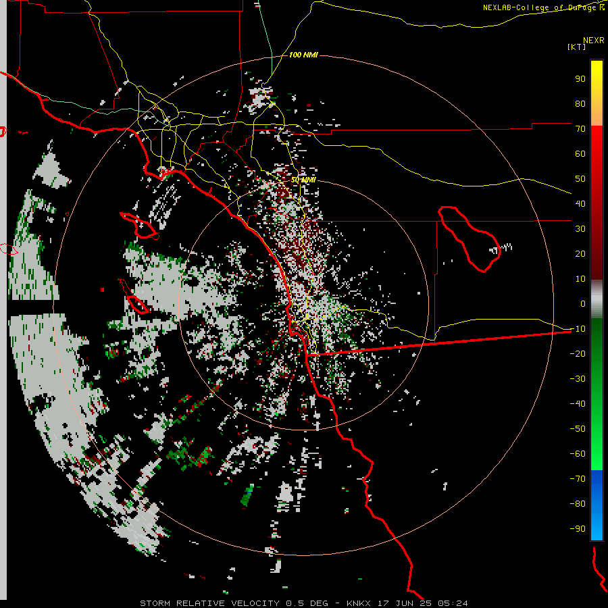Click the -60 value on velocity scale
The width and height of the screenshot is (608, 608).
coord(578,454)
